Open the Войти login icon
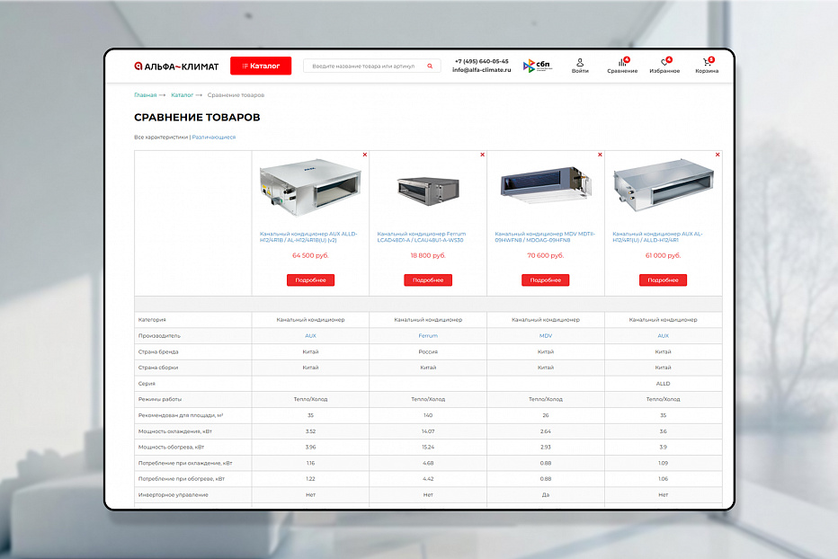Image resolution: width=838 pixels, height=559 pixels. click(x=580, y=66)
